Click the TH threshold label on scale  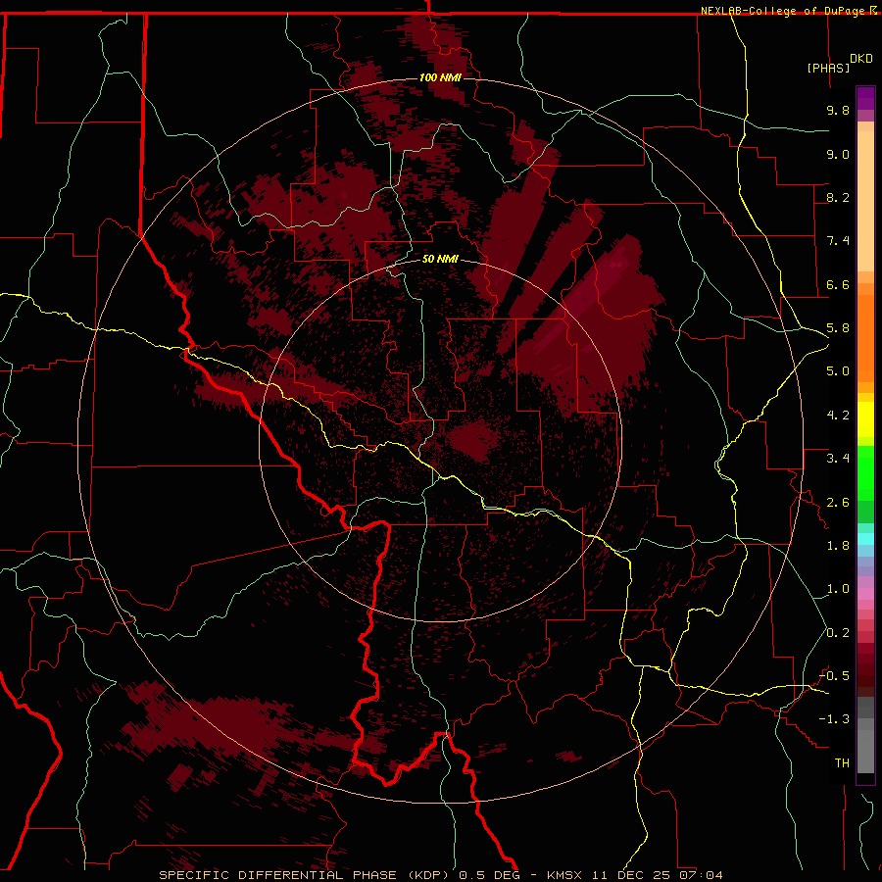(842, 763)
